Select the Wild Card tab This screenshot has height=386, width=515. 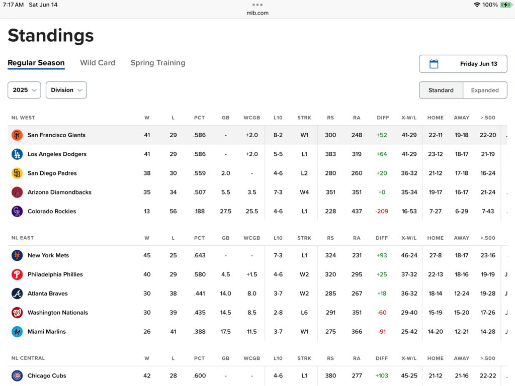pos(98,63)
